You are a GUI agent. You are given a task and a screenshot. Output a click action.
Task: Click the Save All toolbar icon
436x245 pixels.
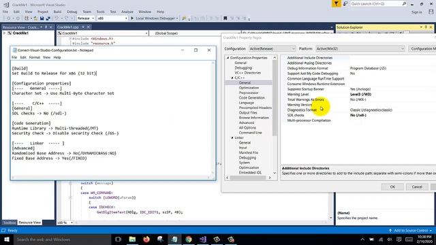[48, 18]
